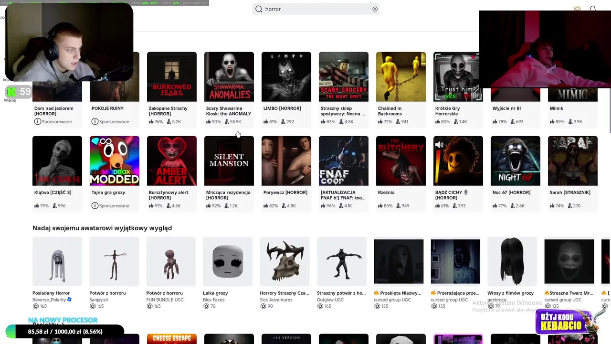The height and width of the screenshot is (344, 611).
Task: Open LIMBO horror game thumbnail
Action: coord(286,76)
